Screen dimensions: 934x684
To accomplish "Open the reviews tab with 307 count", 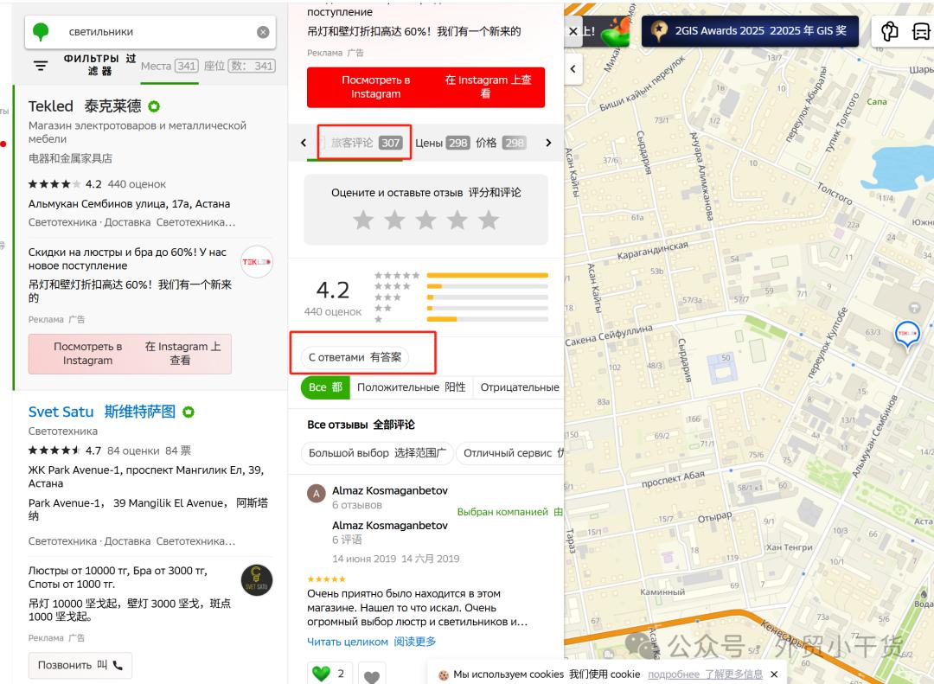I will (367, 143).
